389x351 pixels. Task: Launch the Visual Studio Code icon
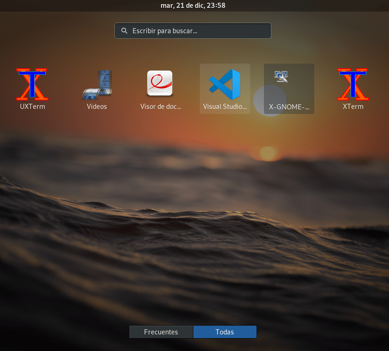225,84
